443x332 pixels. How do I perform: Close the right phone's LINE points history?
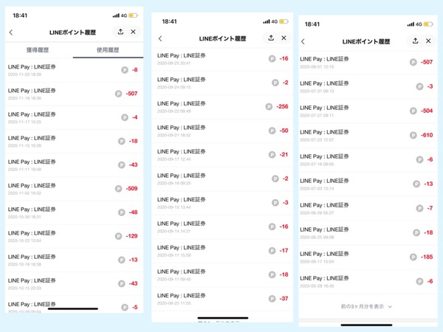tap(428, 41)
